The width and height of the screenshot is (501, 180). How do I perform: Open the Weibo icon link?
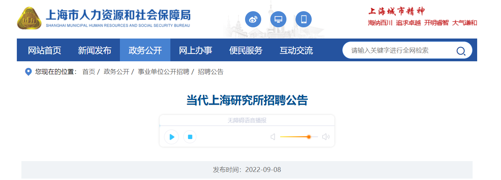tap(253, 19)
